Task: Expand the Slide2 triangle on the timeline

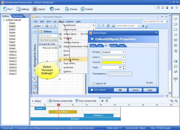Action: (33, 101)
